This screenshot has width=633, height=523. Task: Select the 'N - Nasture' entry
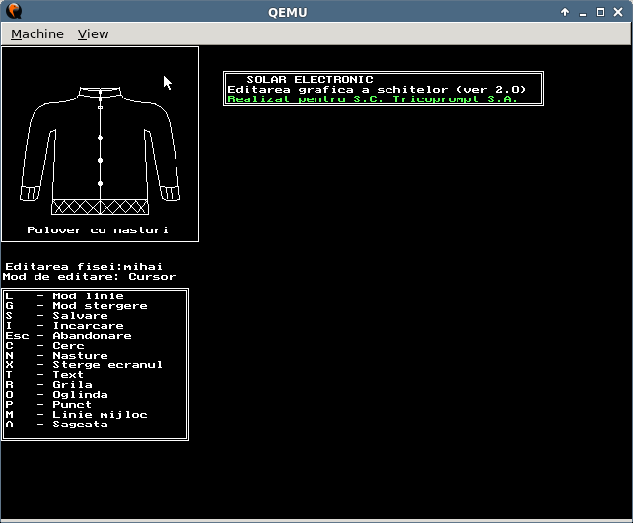point(56,356)
